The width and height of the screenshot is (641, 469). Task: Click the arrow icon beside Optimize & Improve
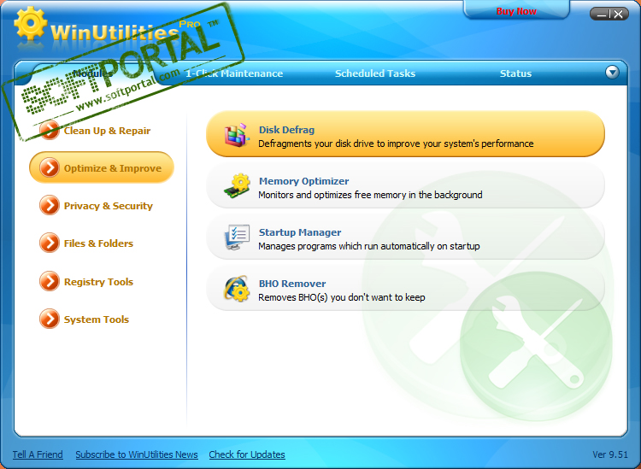(x=50, y=168)
